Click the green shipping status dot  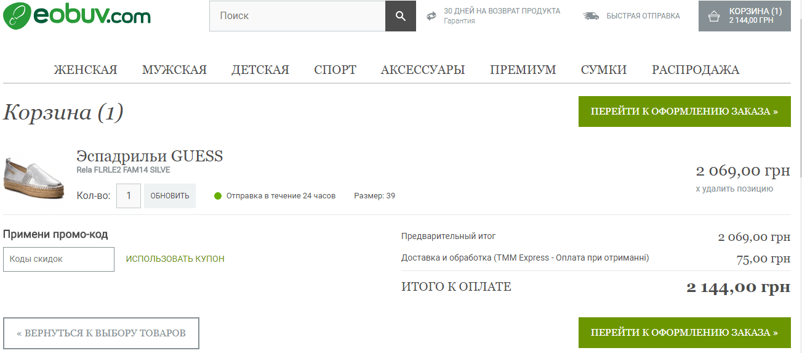click(218, 196)
